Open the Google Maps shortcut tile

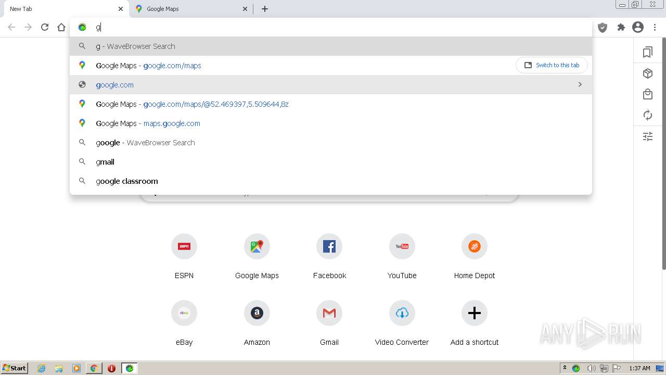pos(257,246)
